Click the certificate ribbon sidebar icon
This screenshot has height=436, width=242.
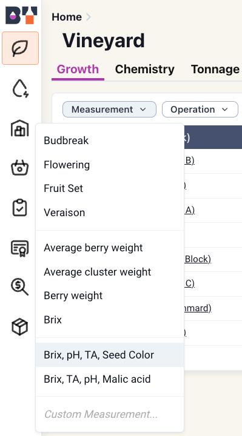click(20, 248)
